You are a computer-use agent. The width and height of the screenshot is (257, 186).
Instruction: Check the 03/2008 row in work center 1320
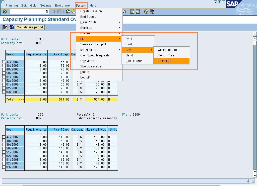tap(4, 167)
